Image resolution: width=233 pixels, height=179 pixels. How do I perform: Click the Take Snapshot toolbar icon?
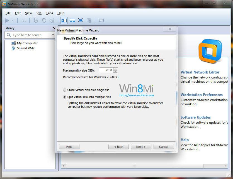(x=35, y=20)
